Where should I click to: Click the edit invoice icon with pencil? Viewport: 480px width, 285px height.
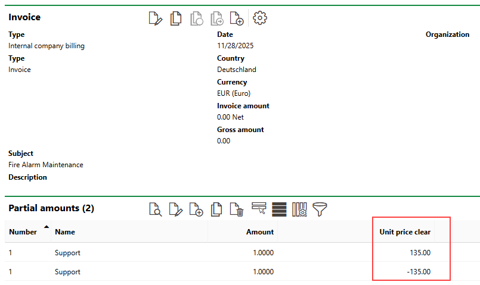(x=155, y=18)
